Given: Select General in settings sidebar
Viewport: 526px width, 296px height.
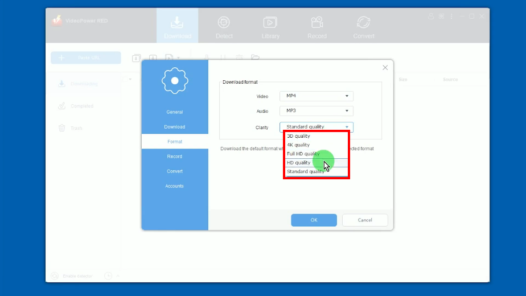Looking at the screenshot, I should [x=175, y=112].
